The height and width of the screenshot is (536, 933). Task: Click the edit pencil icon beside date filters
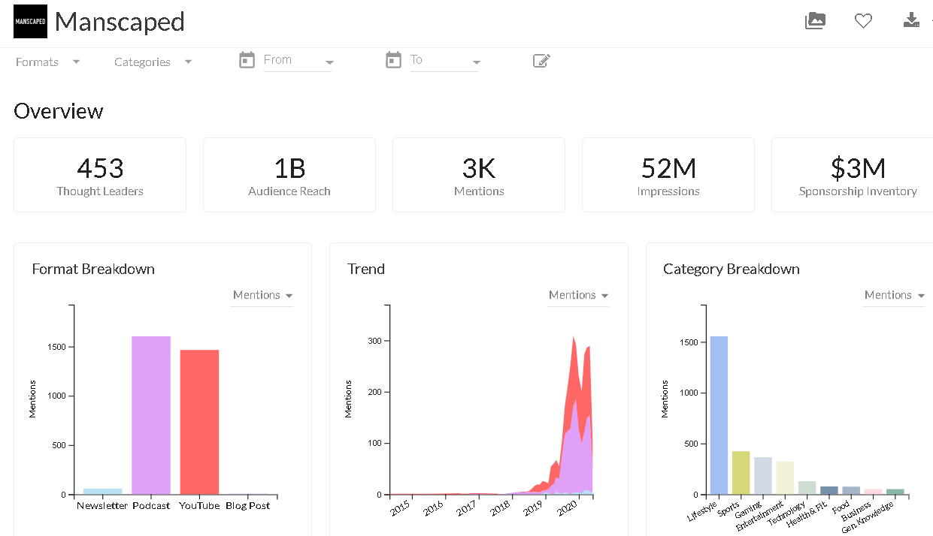coord(541,61)
